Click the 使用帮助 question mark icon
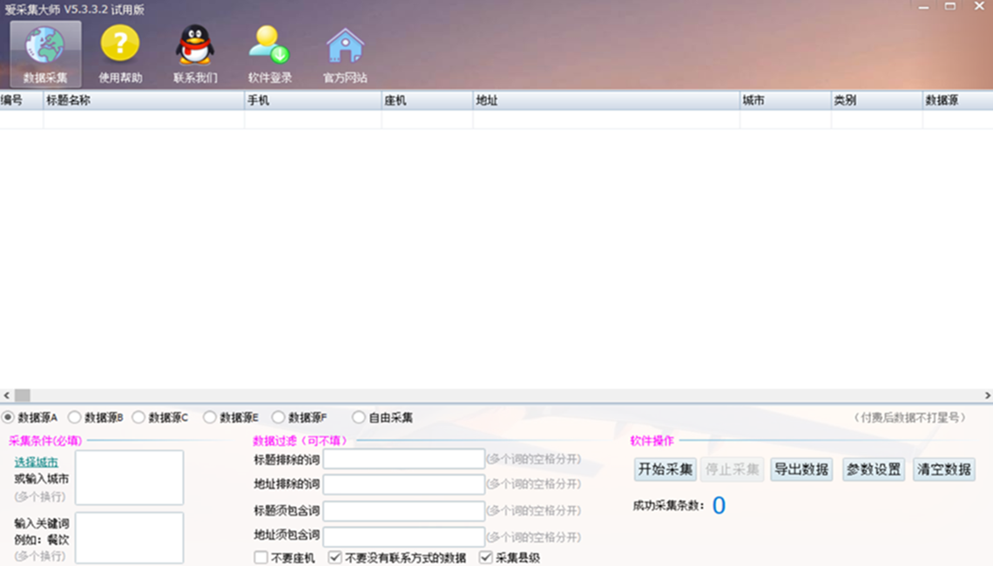 pos(120,45)
